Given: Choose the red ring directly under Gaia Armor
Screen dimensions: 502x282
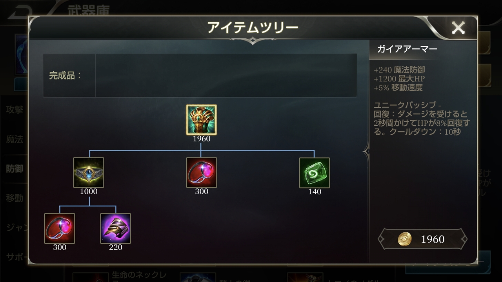Looking at the screenshot, I should tap(202, 173).
